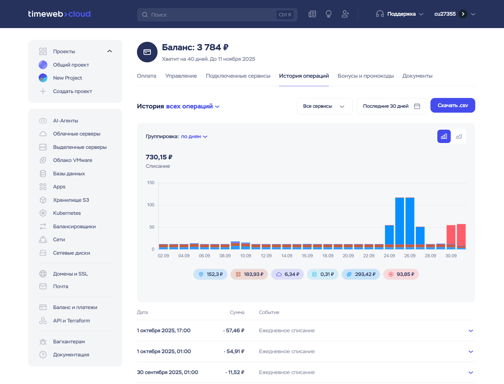Change grouping from по дням
Image resolution: width=504 pixels, height=384 pixels.
194,136
